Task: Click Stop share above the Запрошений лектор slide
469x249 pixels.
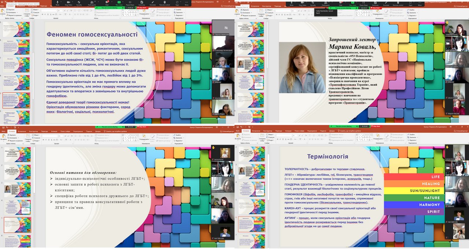Action: click(x=376, y=7)
